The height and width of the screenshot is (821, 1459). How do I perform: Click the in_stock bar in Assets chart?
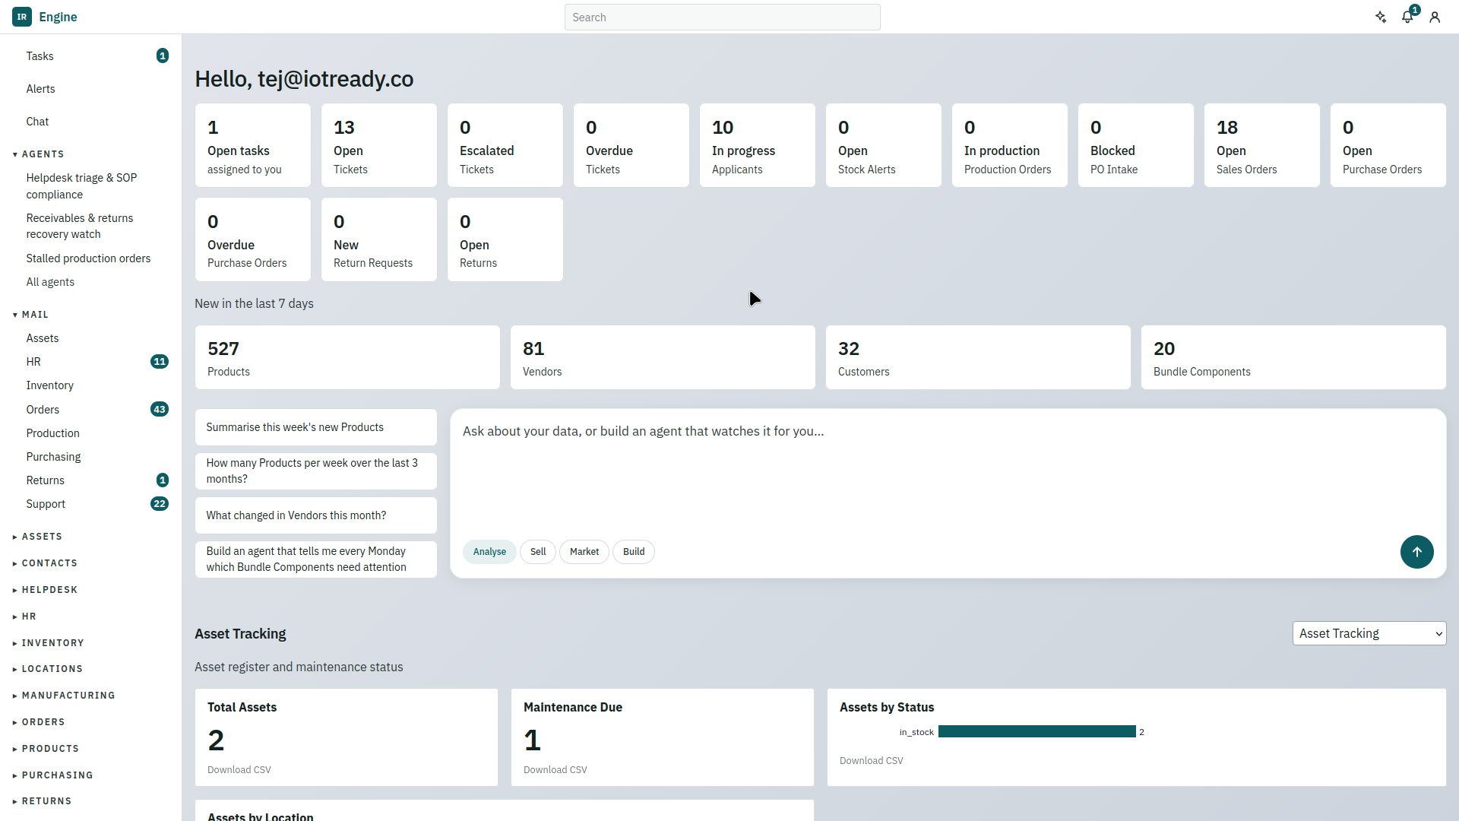point(1036,732)
